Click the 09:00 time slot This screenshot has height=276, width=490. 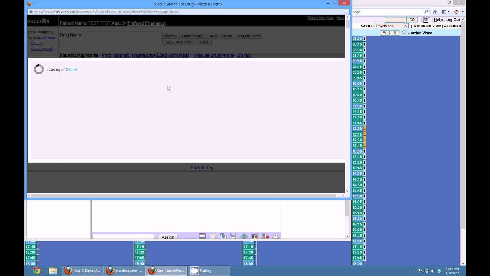click(357, 61)
